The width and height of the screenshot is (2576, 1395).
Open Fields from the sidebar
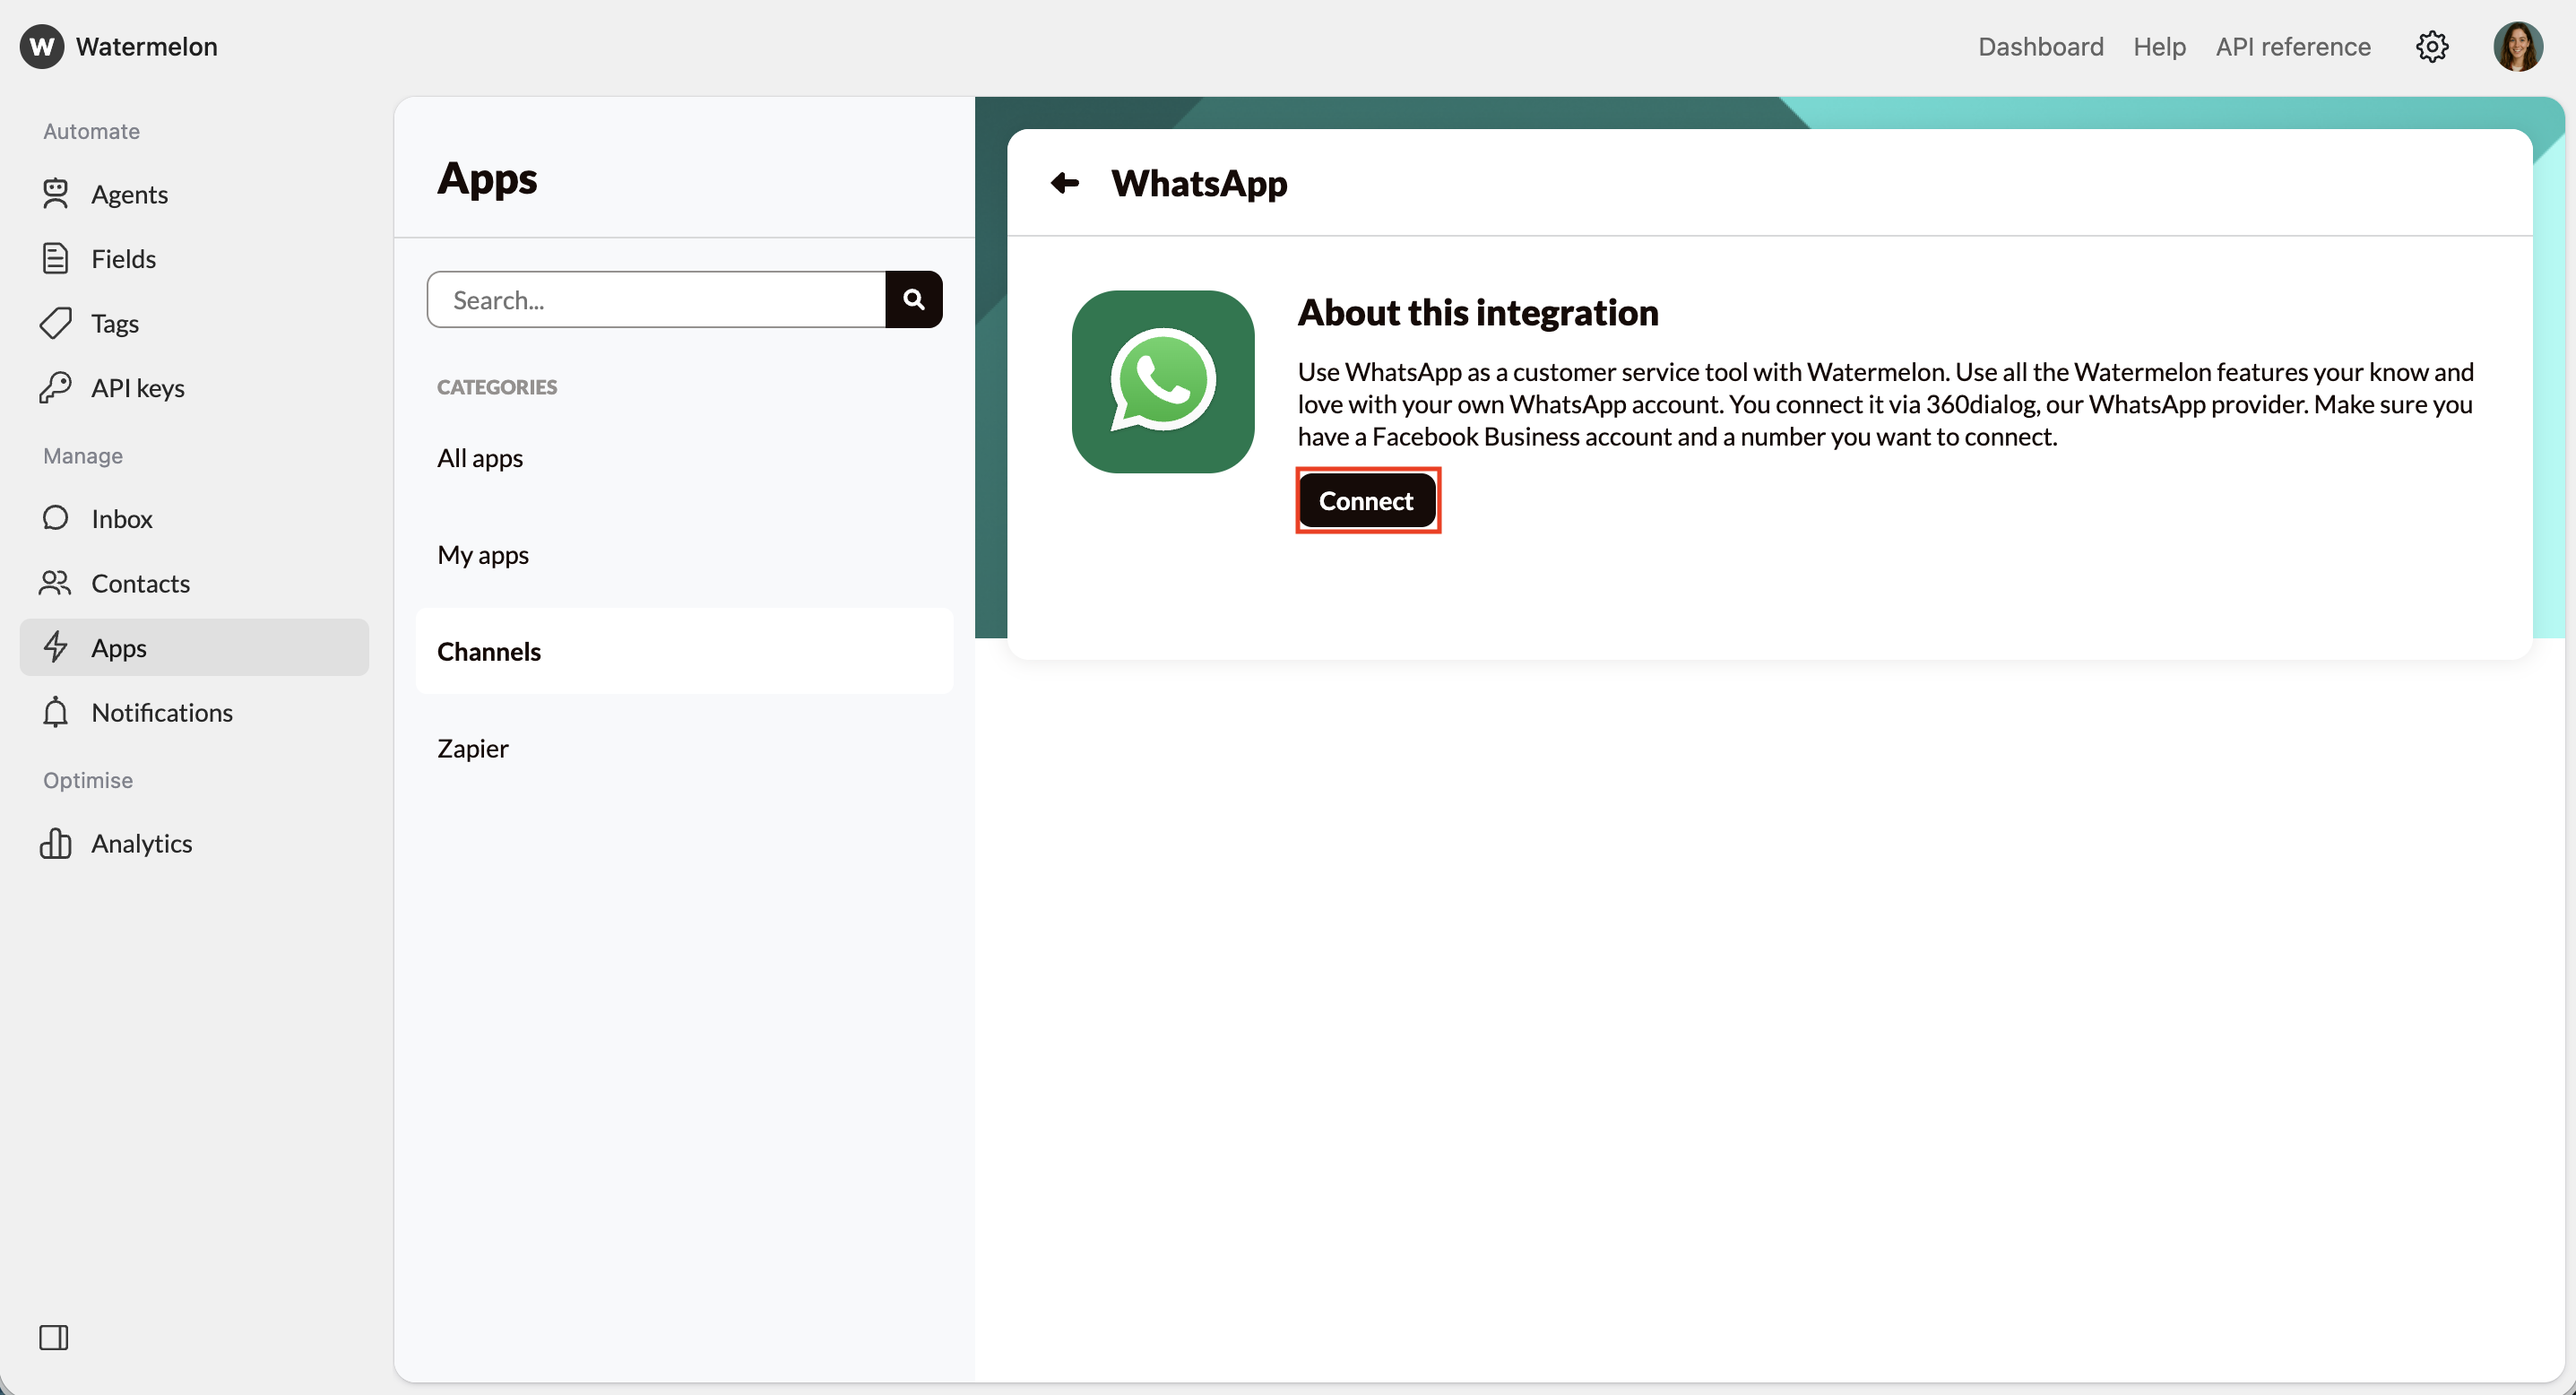(124, 258)
